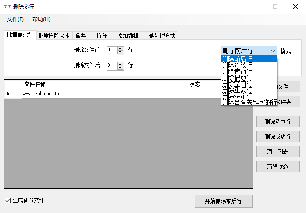
Task: Collapse the 模式 dropdown arrow
Action: 273,51
